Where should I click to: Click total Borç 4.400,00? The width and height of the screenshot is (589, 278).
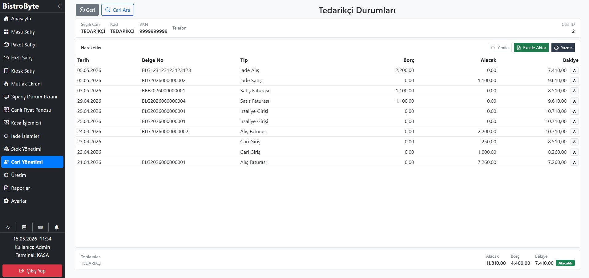(x=520, y=263)
